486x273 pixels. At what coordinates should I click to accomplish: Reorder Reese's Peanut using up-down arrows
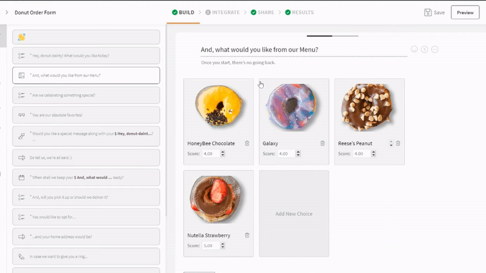click(x=391, y=143)
